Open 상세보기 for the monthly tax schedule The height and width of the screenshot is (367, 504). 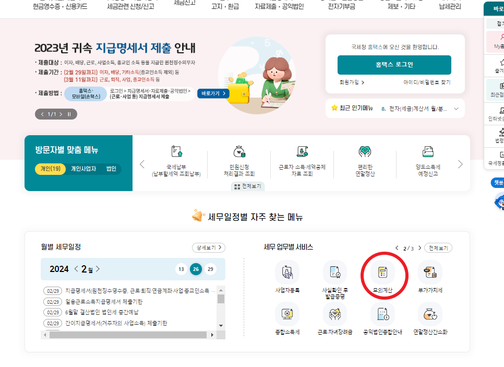coord(209,247)
